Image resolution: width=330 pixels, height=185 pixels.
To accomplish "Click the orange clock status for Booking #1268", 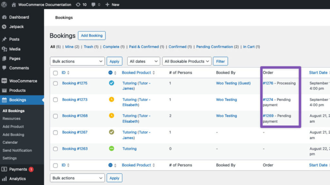I will point(112,115).
